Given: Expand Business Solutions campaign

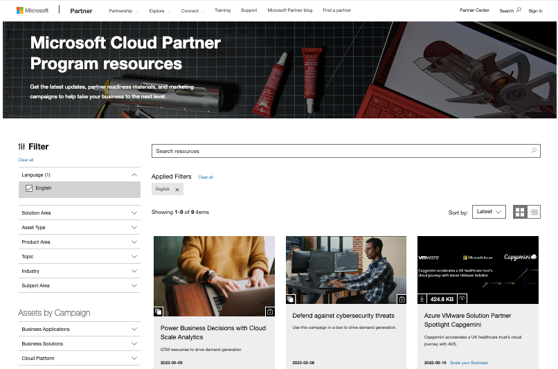Looking at the screenshot, I should tap(80, 344).
